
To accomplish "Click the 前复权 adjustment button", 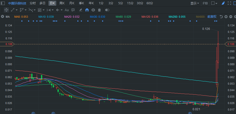I will point(212,17).
